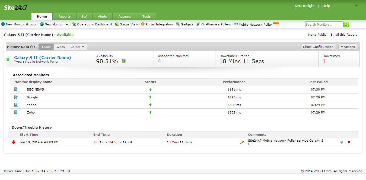Click the Show Configuration button
This screenshot has width=366, height=180.
[318, 47]
